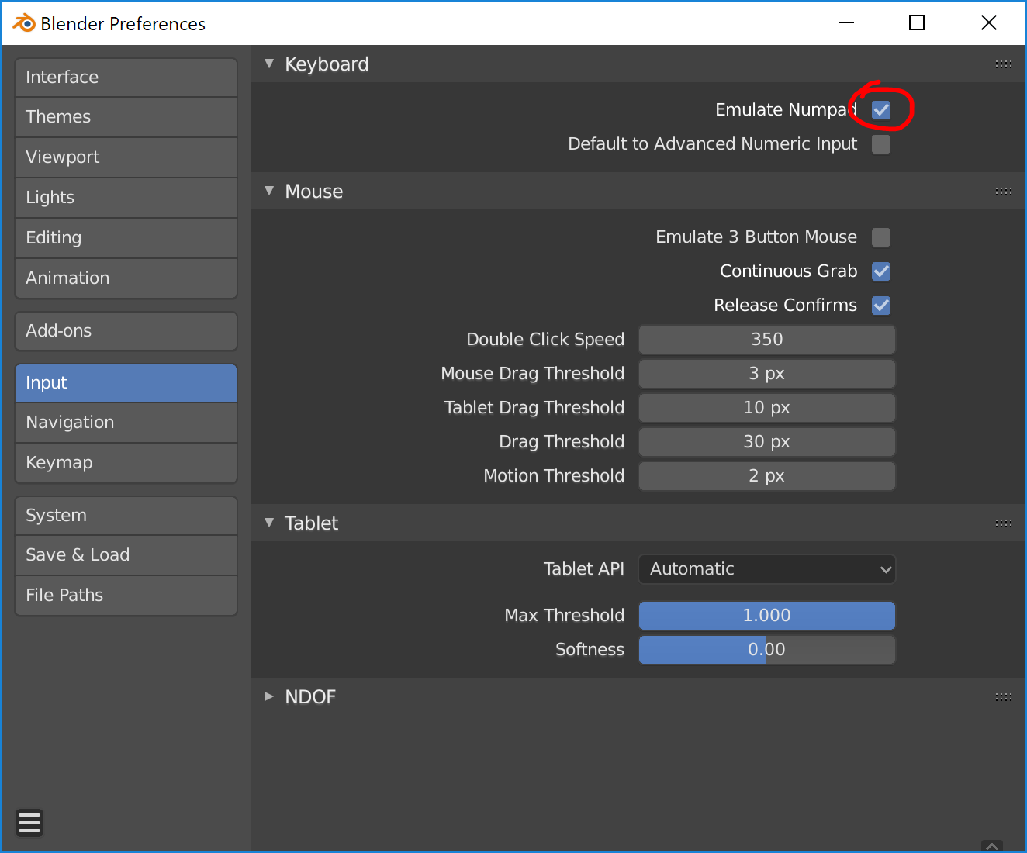Grab the Tablet panel drag handle
The width and height of the screenshot is (1027, 853).
click(x=1003, y=523)
